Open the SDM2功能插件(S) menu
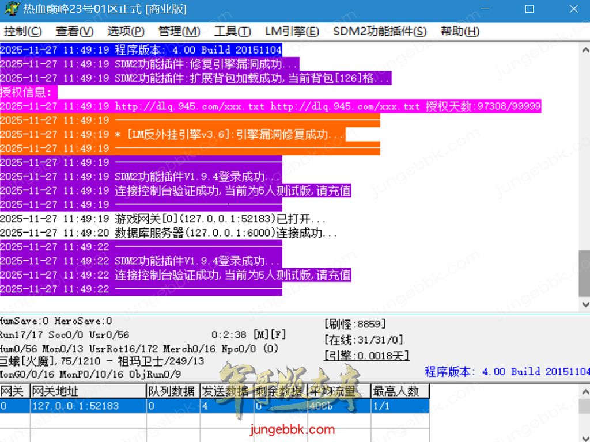 (380, 32)
